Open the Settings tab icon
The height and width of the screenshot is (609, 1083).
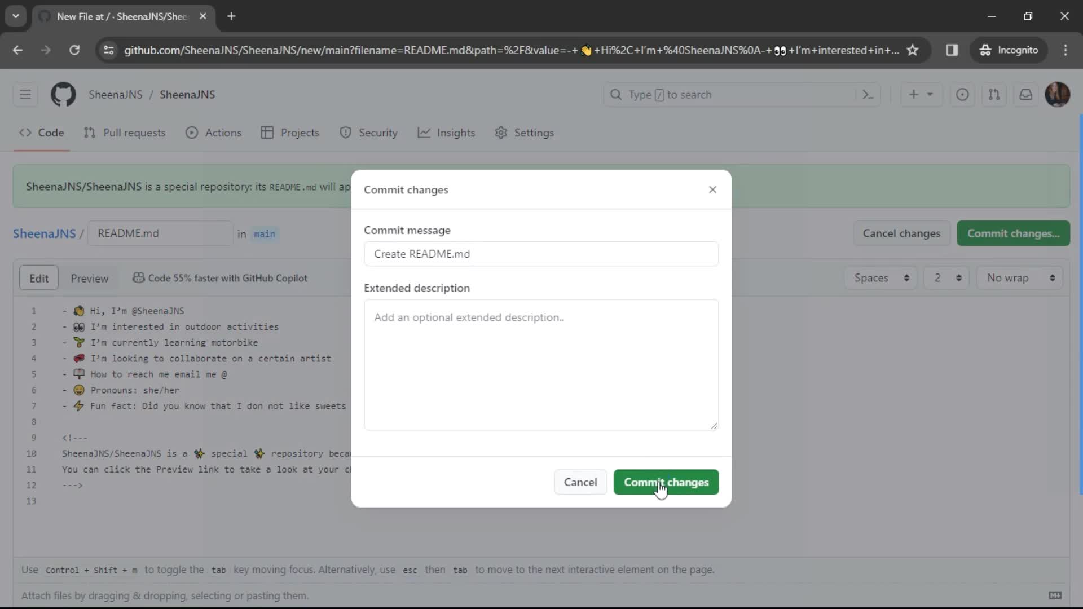pyautogui.click(x=501, y=133)
